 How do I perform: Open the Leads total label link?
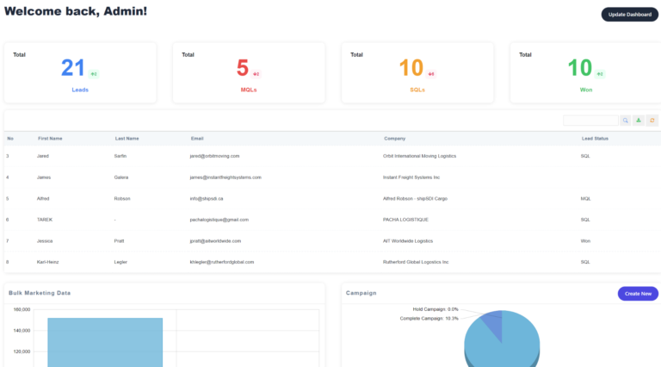80,90
